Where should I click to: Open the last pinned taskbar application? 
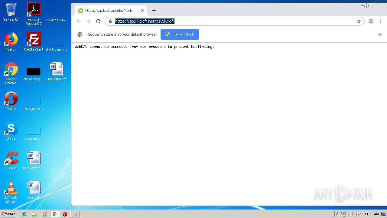[75, 214]
